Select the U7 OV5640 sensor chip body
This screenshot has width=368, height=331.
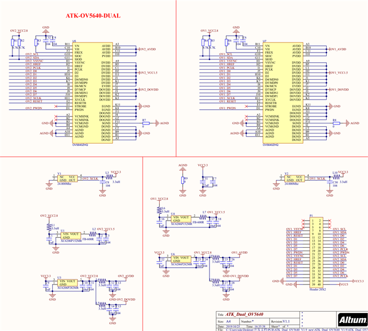[283, 93]
